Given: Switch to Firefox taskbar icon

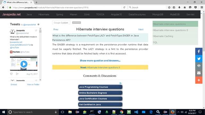Looking at the screenshot, I should click(173, 112).
